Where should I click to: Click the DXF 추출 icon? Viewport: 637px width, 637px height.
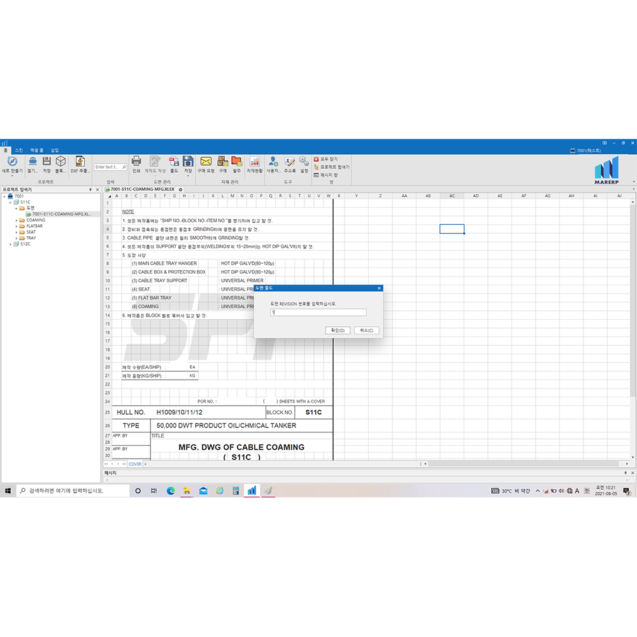point(80,162)
